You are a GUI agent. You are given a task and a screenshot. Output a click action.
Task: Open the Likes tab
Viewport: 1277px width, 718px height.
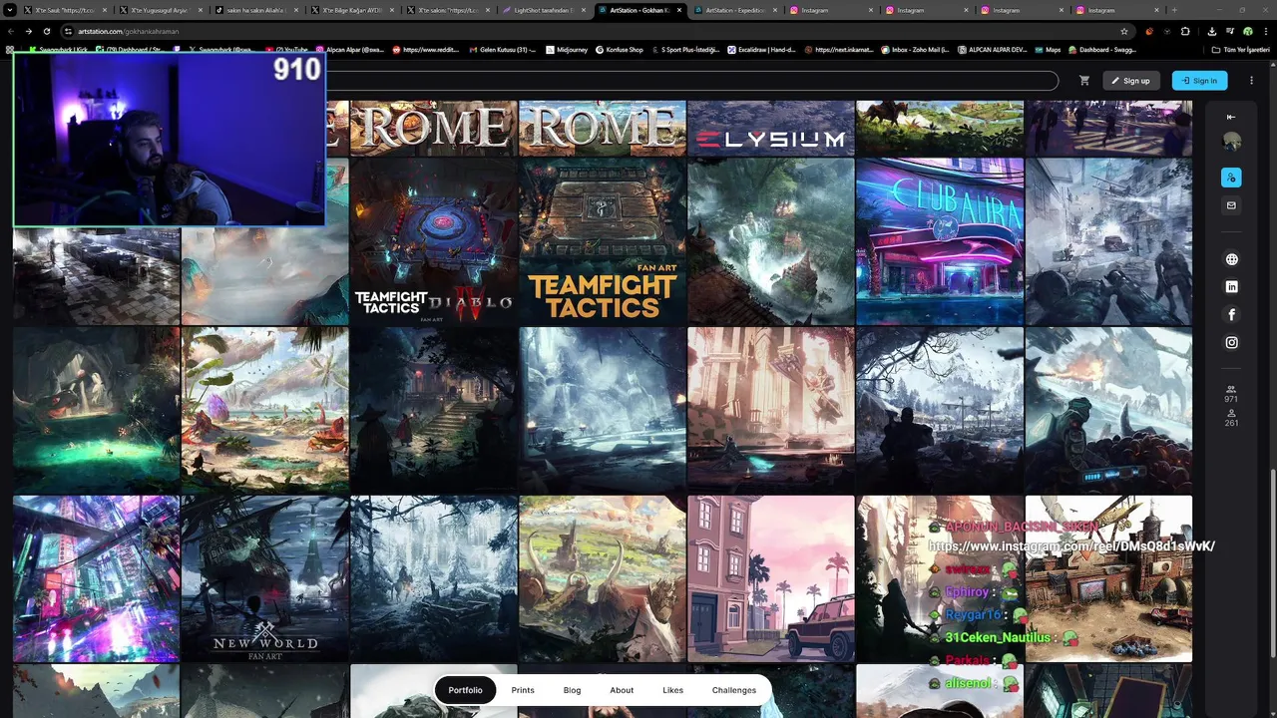[673, 690]
